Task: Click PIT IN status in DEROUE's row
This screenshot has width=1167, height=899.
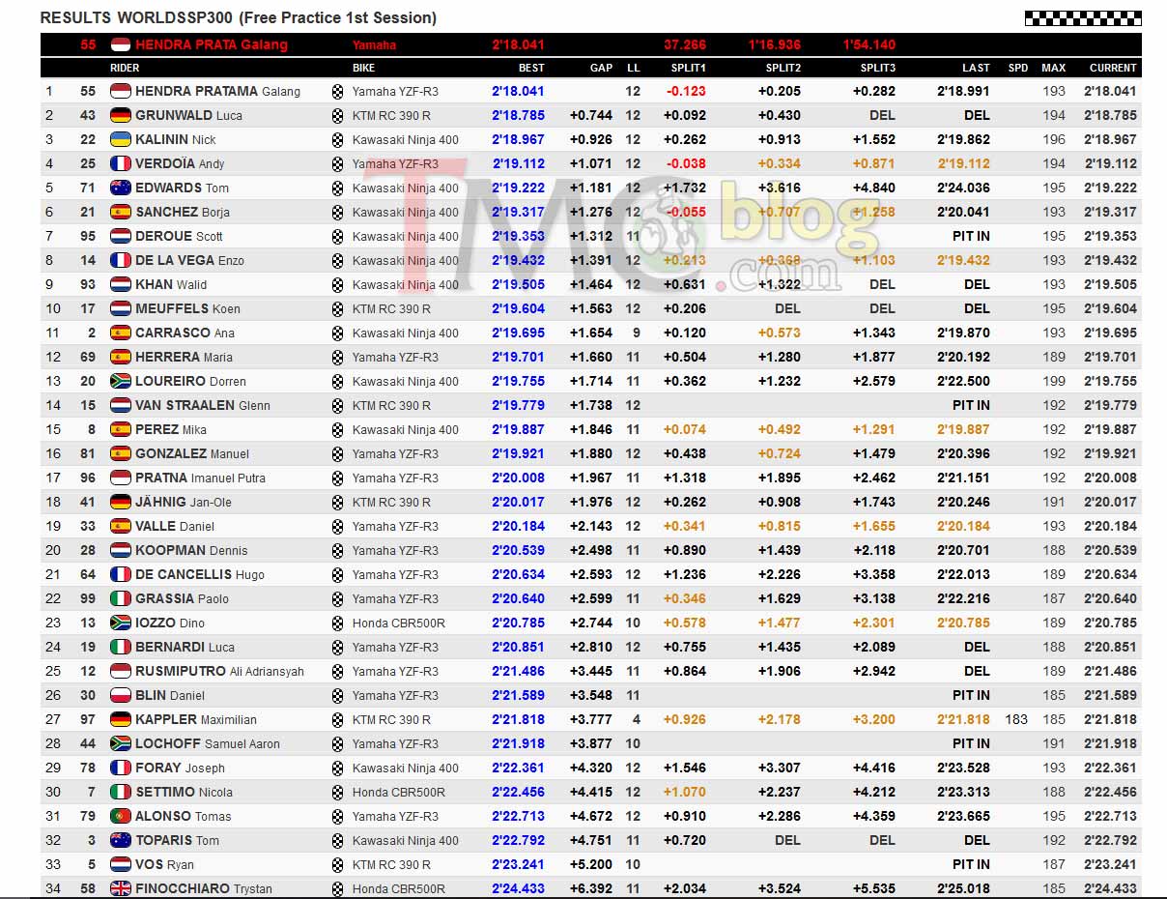Action: (x=971, y=236)
